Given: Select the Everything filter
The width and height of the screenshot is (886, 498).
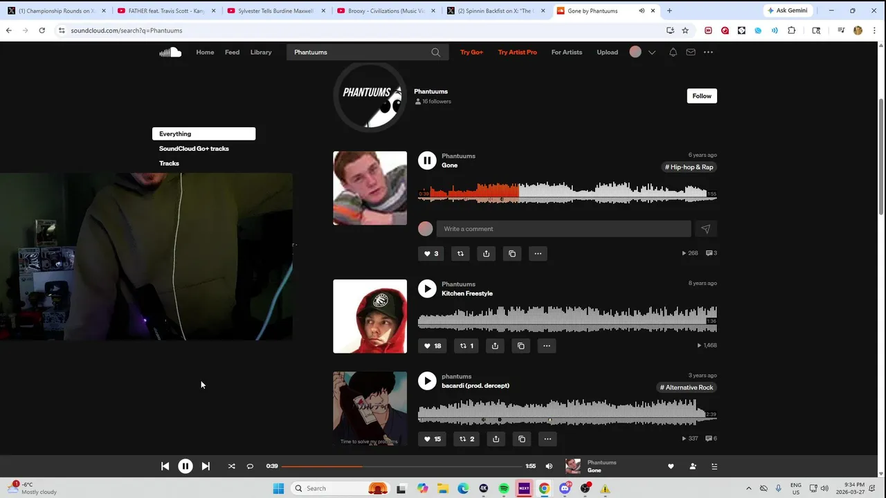Looking at the screenshot, I should pyautogui.click(x=204, y=133).
